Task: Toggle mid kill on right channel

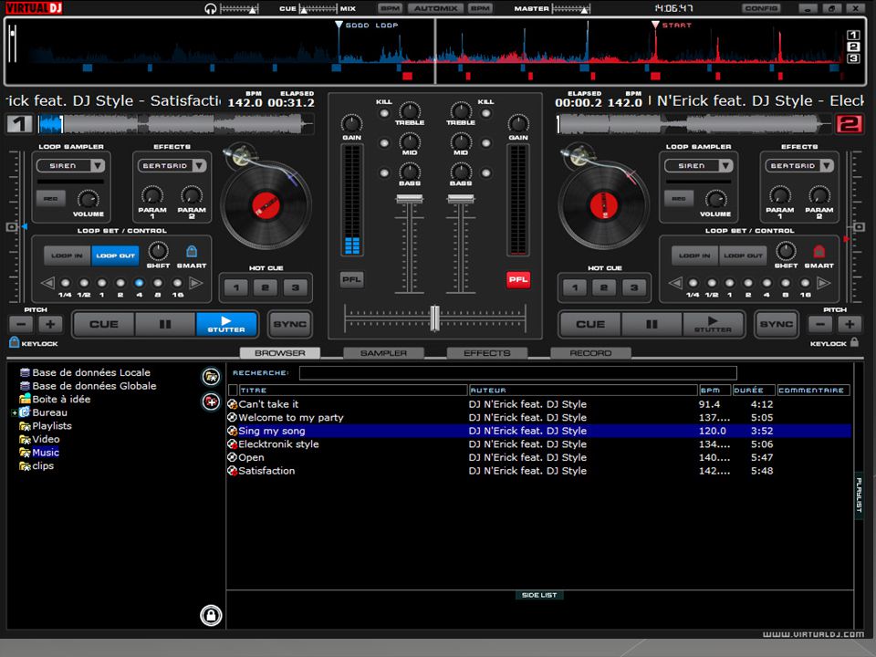Action: pos(486,143)
